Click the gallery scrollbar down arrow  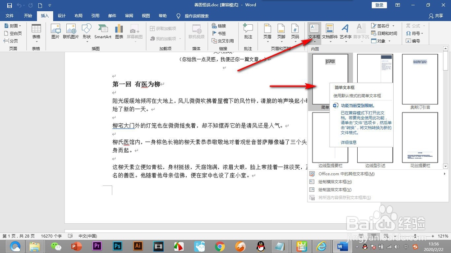445,166
